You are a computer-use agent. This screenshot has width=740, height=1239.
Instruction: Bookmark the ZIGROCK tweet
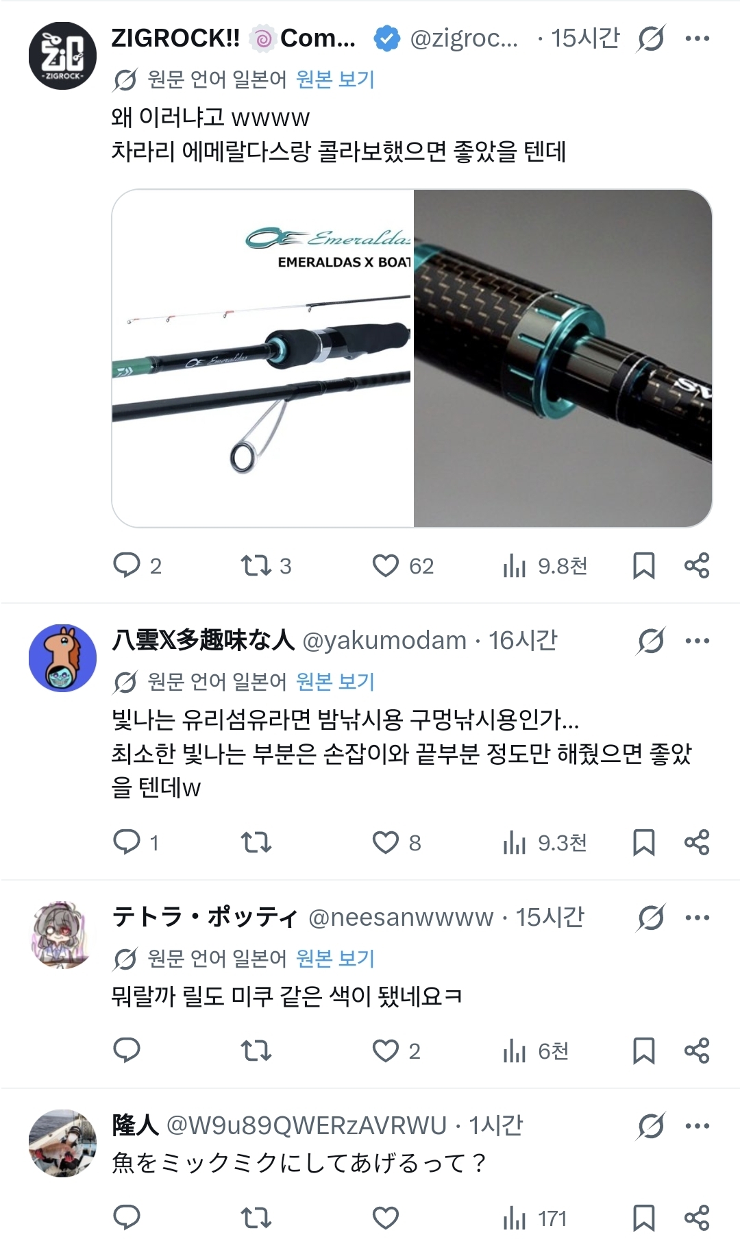click(643, 566)
